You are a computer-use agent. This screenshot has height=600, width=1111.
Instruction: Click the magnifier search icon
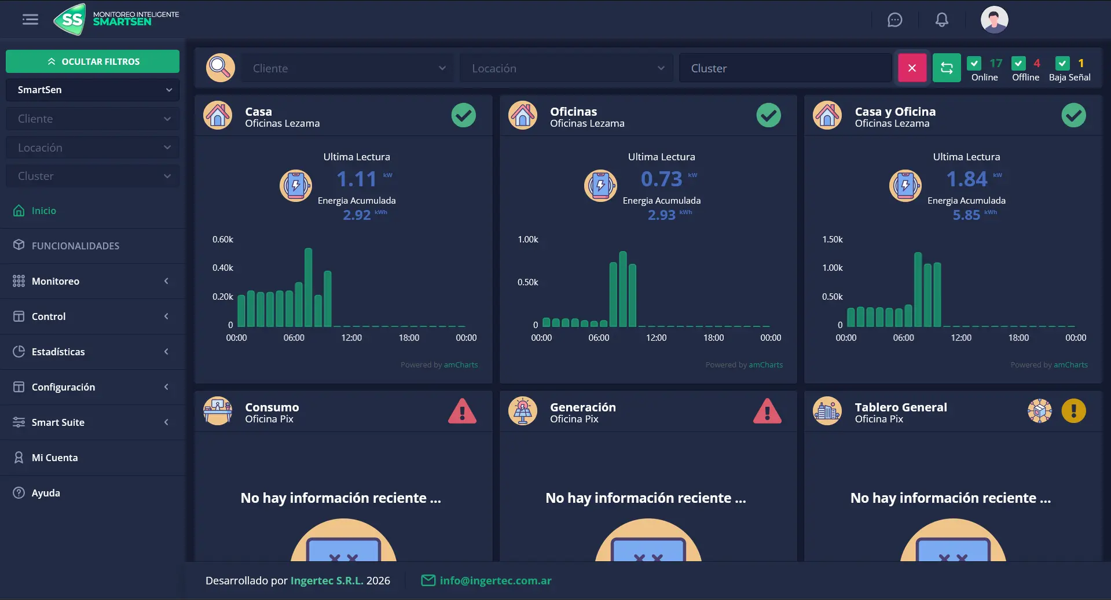click(x=221, y=68)
